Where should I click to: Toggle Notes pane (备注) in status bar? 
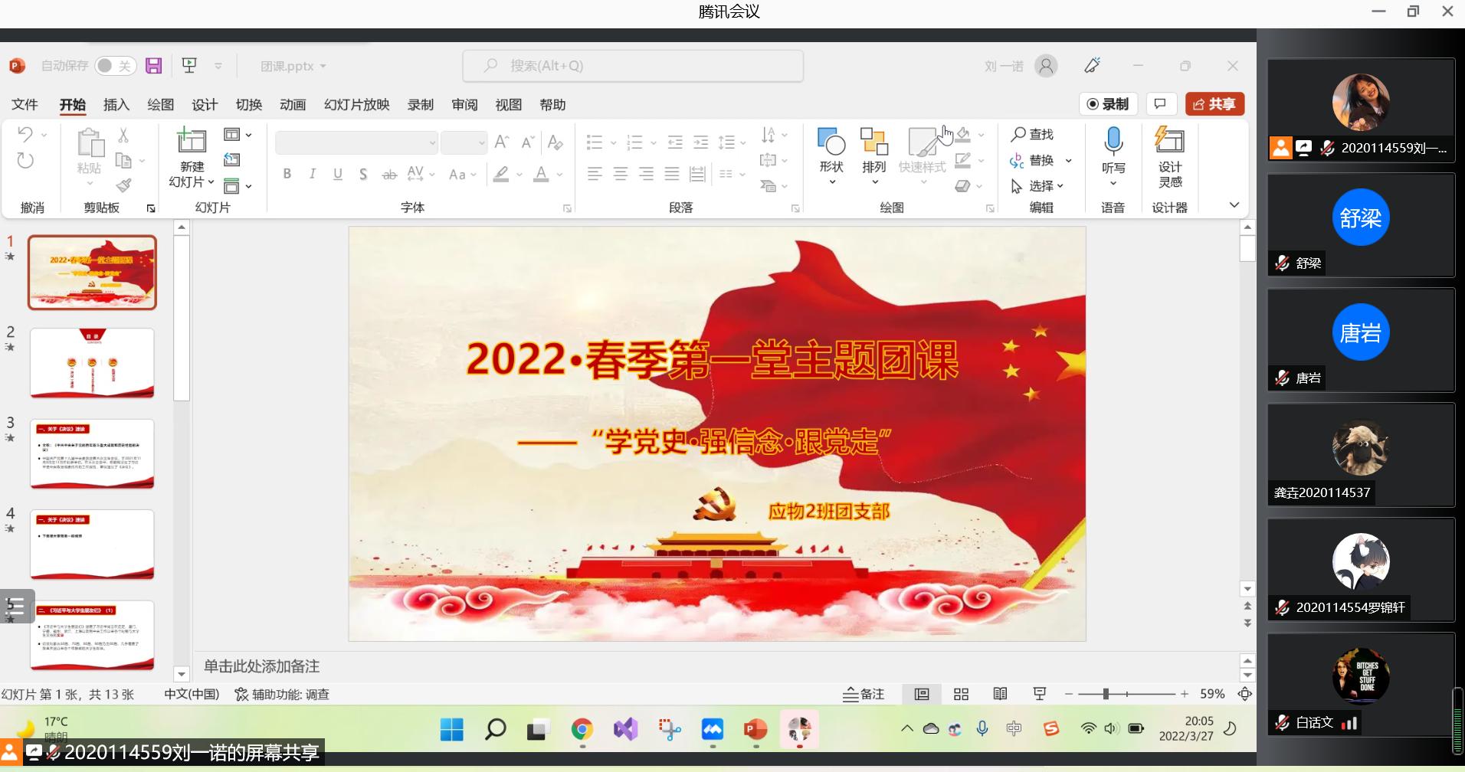864,694
